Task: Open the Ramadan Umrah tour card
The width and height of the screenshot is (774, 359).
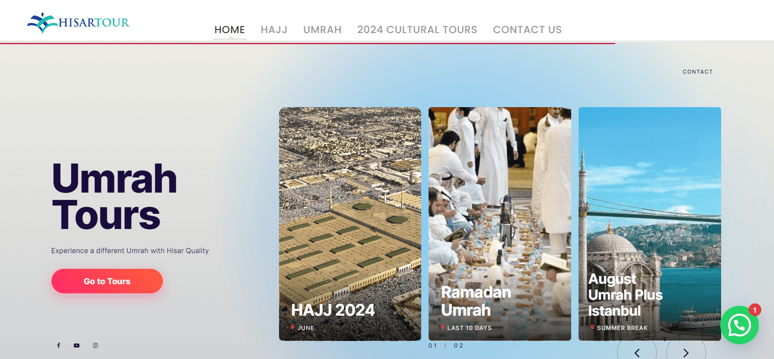Action: pos(499,224)
